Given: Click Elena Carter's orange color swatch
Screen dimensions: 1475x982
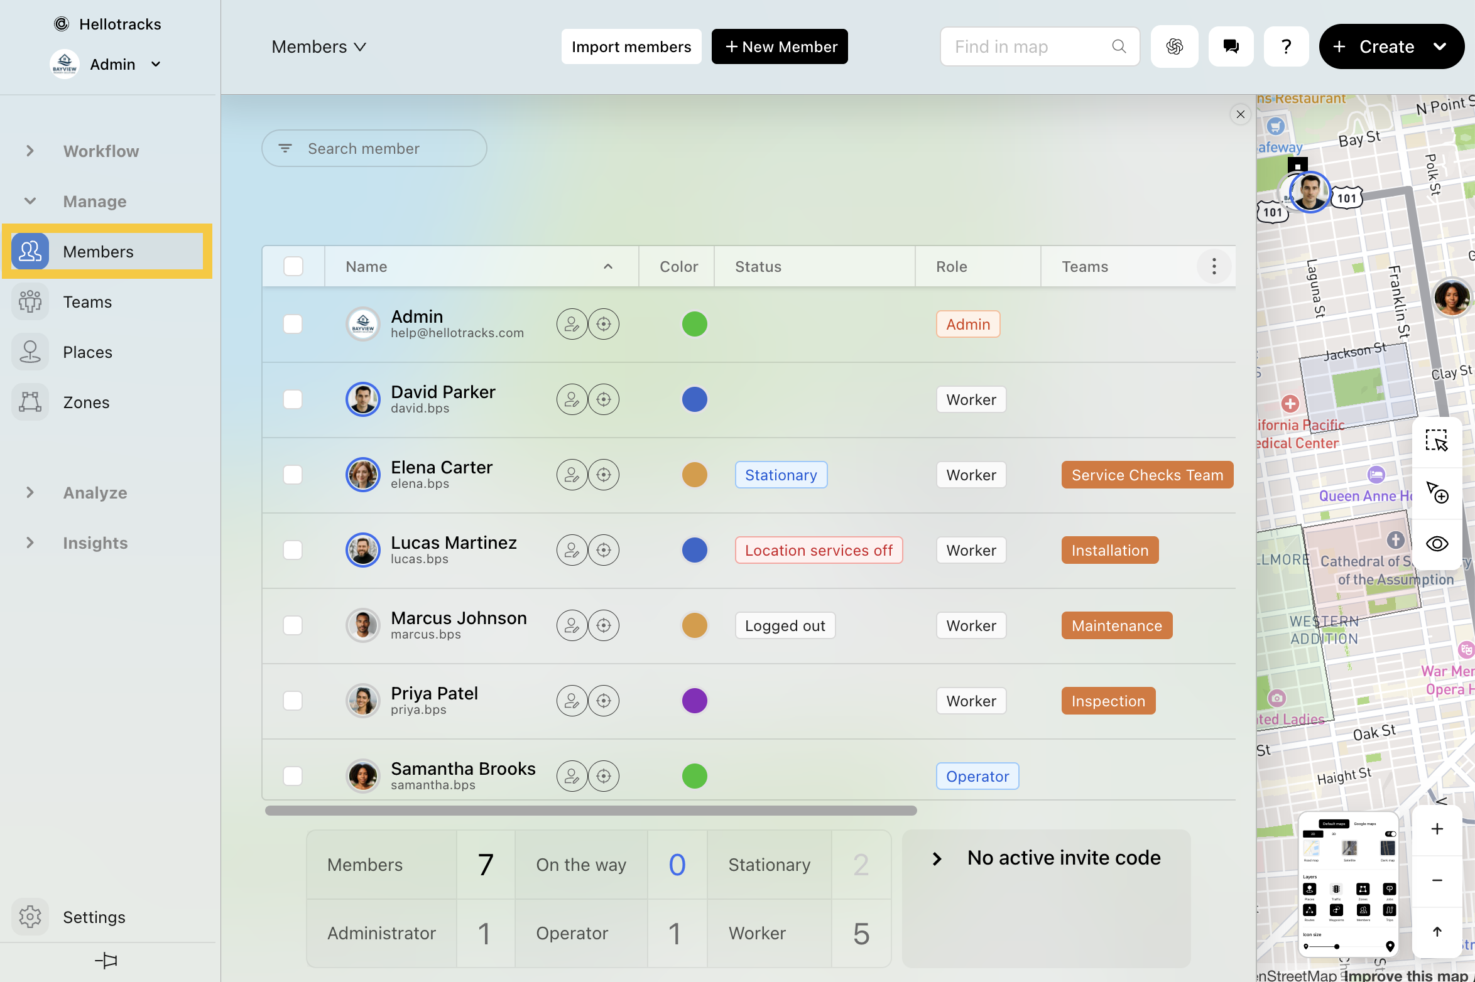Looking at the screenshot, I should 695,475.
